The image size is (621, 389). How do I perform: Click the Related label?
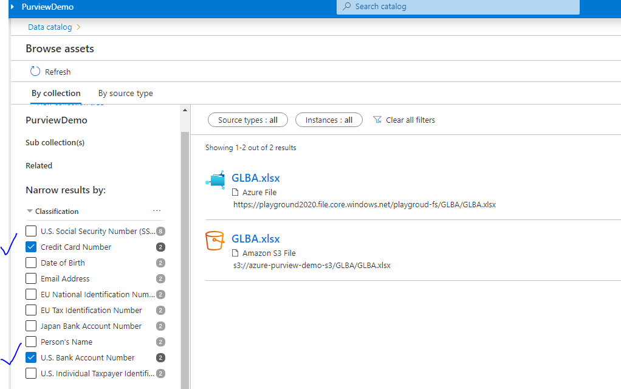[x=39, y=165]
